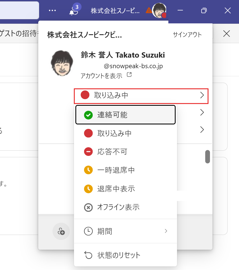Click the profile avatar in title bar
The image size is (239, 270).
click(x=159, y=11)
